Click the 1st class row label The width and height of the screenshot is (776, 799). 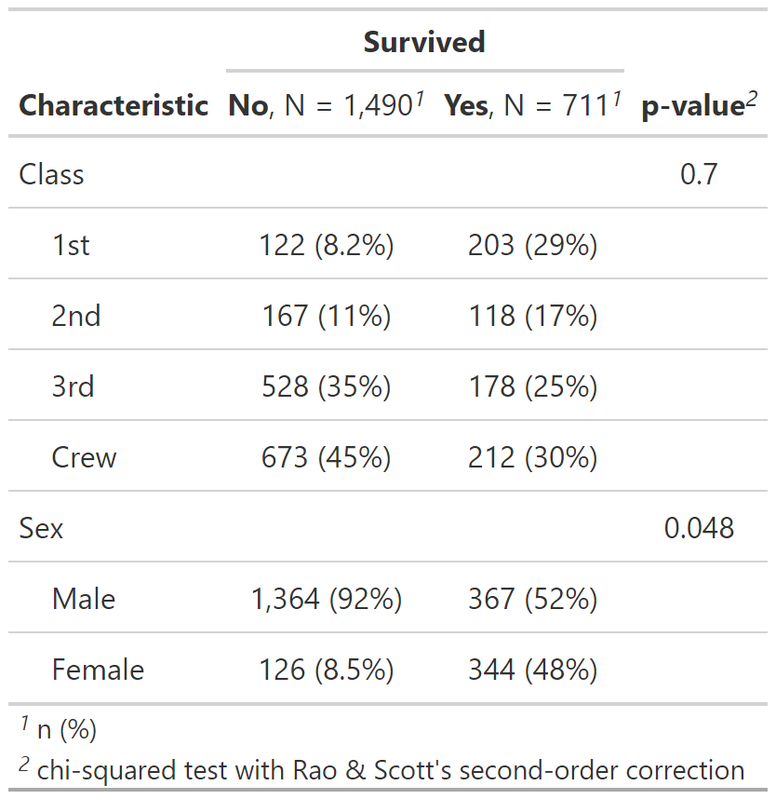coord(72,245)
